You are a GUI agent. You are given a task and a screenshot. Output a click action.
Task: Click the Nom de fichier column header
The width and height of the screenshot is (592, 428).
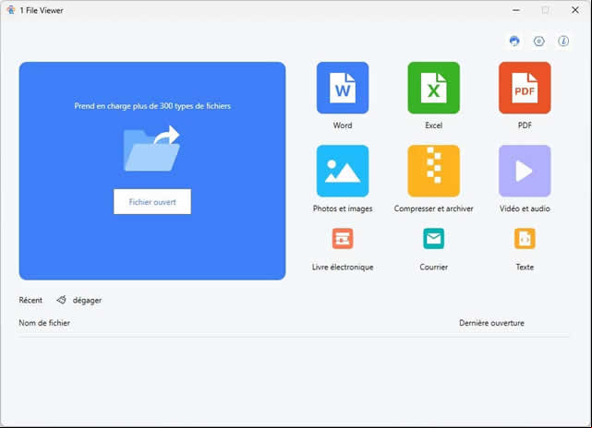[44, 323]
